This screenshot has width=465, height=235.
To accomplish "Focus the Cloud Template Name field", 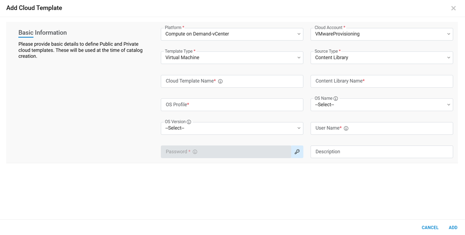I will (x=232, y=81).
